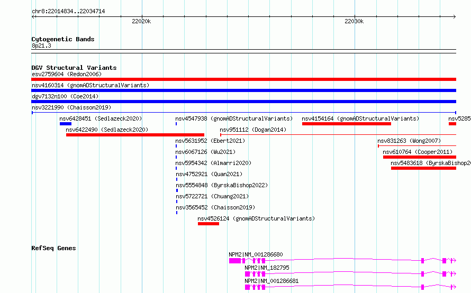Click the chr8:22014834..22034714 coordinate text
The width and height of the screenshot is (471, 293).
coord(68,12)
